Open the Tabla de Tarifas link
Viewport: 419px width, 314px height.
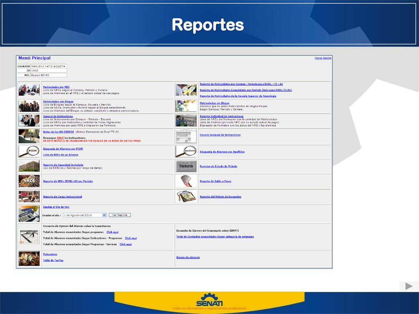coord(53,260)
